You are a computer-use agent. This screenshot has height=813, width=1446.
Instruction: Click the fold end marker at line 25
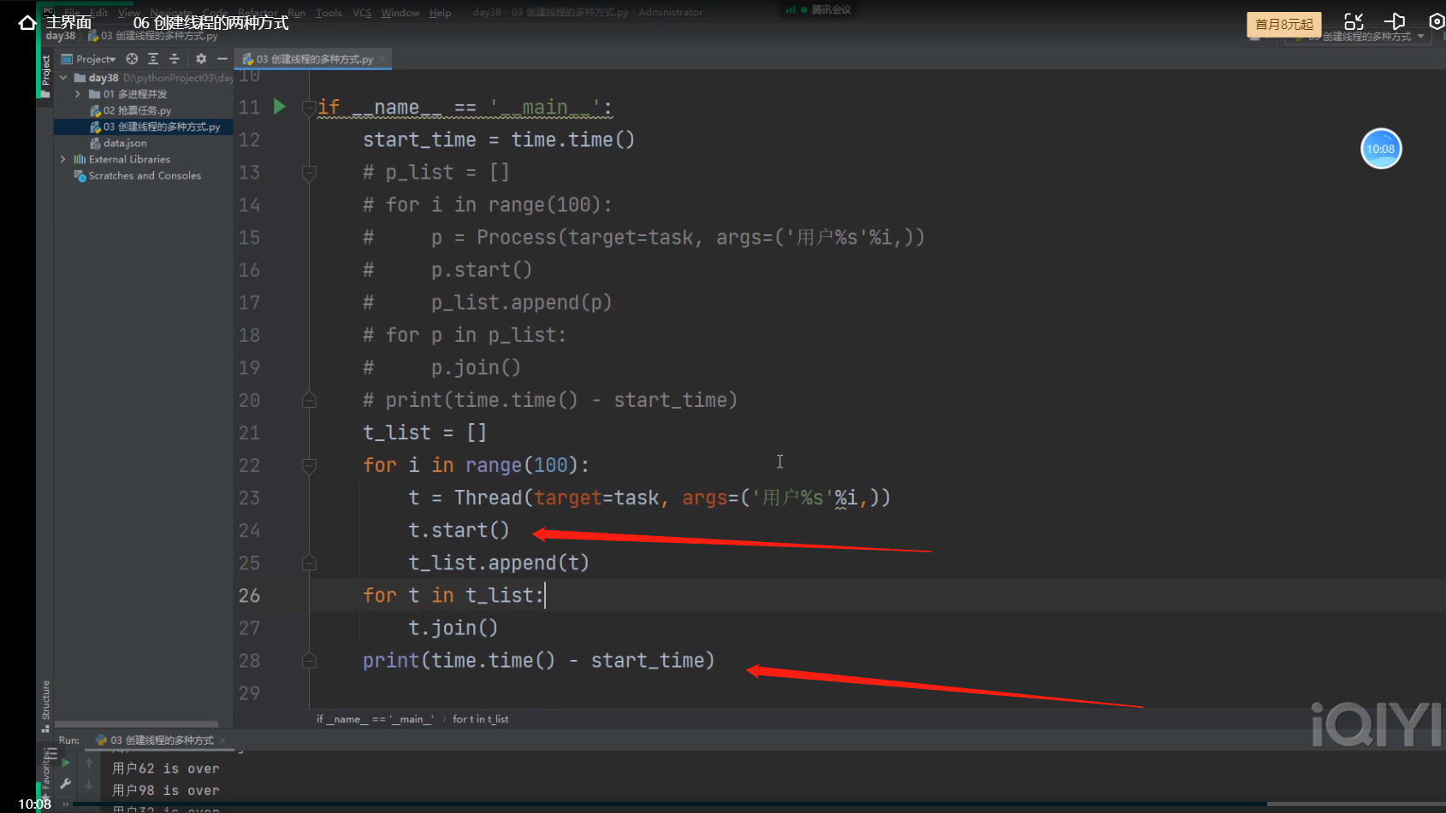click(309, 563)
